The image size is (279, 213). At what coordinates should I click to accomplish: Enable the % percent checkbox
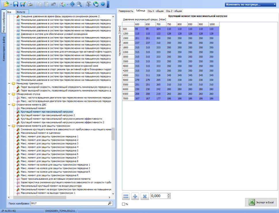point(124,204)
